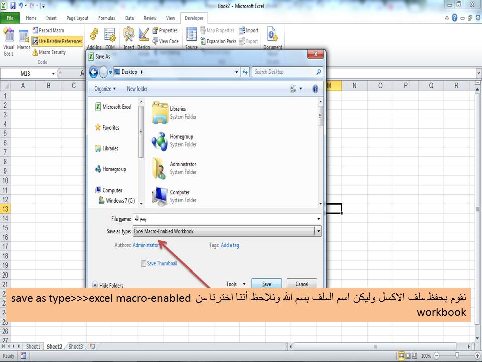482x362 pixels.
Task: Start Record Macro
Action: click(x=48, y=30)
